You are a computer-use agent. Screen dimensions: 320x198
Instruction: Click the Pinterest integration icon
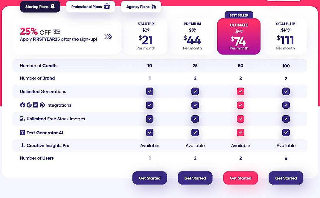(x=42, y=105)
